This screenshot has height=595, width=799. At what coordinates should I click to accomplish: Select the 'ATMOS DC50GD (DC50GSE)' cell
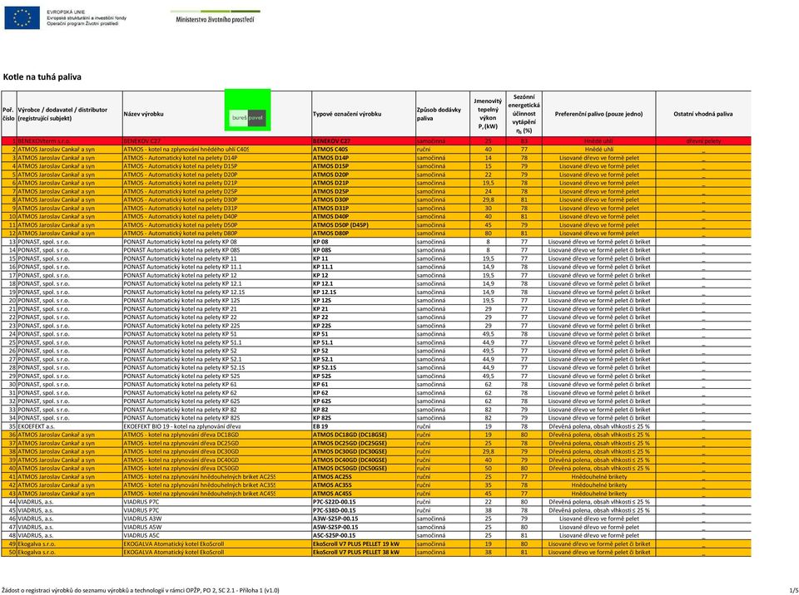point(364,468)
